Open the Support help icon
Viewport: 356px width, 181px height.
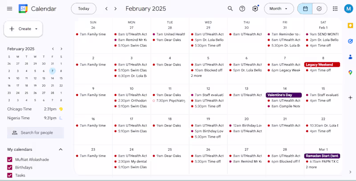pos(242,8)
